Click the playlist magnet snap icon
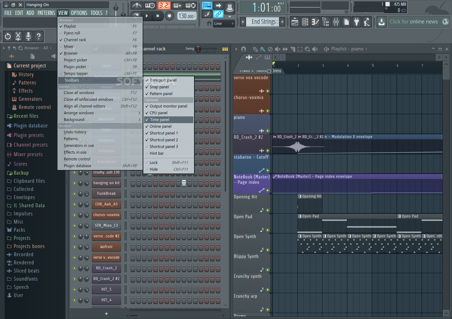 point(243,49)
